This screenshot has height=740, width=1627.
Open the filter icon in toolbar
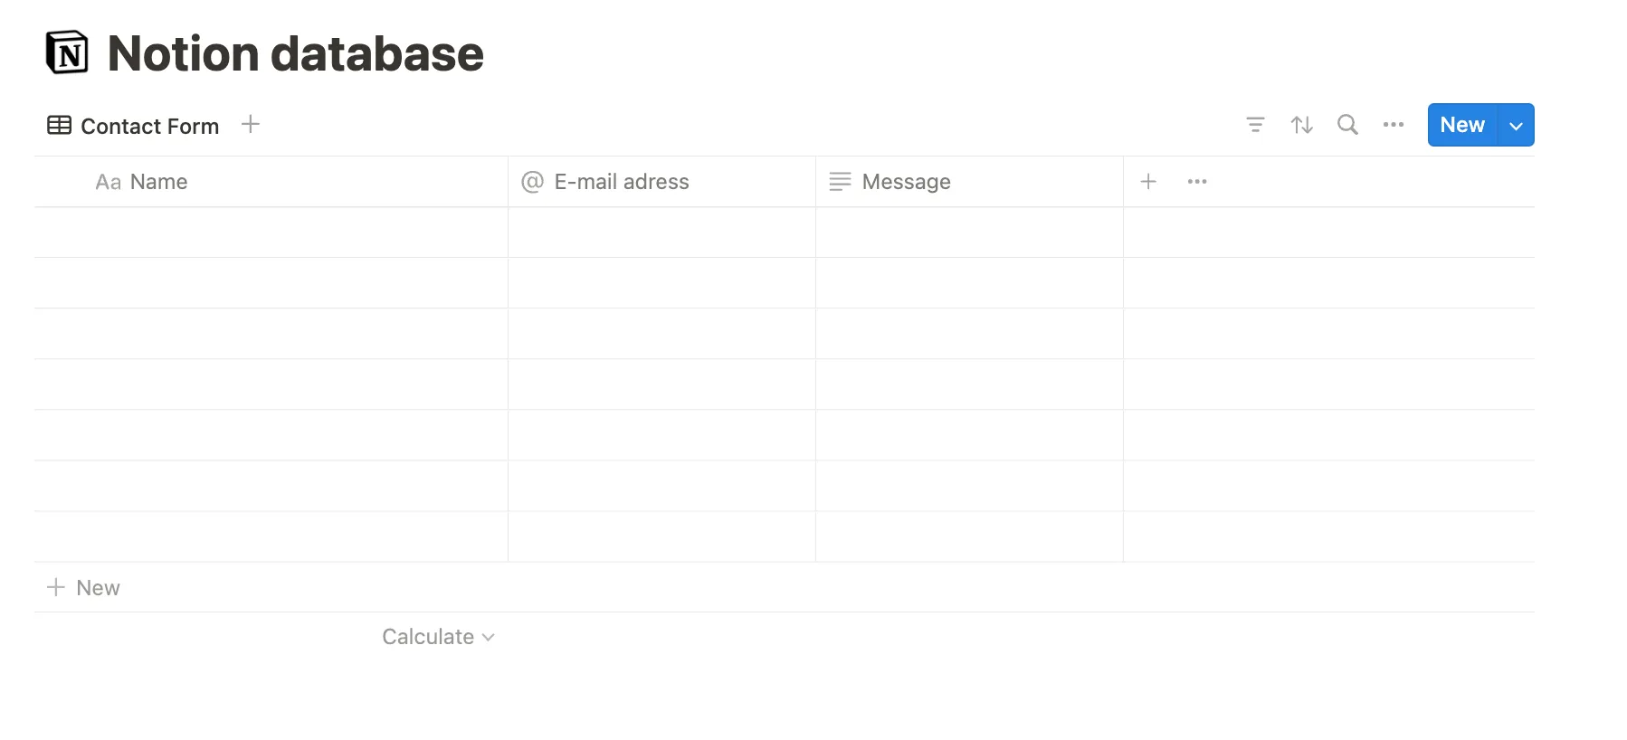click(x=1255, y=125)
